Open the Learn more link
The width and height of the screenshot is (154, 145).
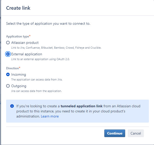pyautogui.click(x=50, y=116)
